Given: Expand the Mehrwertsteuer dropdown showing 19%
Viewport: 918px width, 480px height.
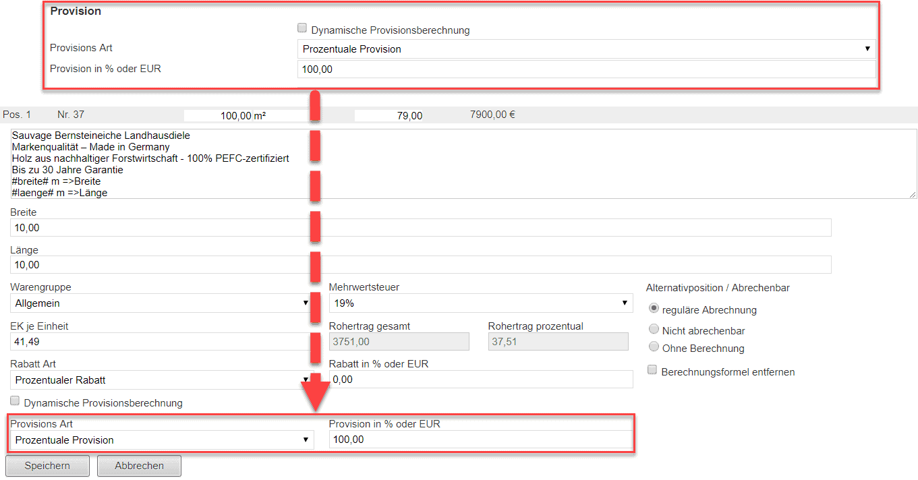Looking at the screenshot, I should (x=480, y=303).
